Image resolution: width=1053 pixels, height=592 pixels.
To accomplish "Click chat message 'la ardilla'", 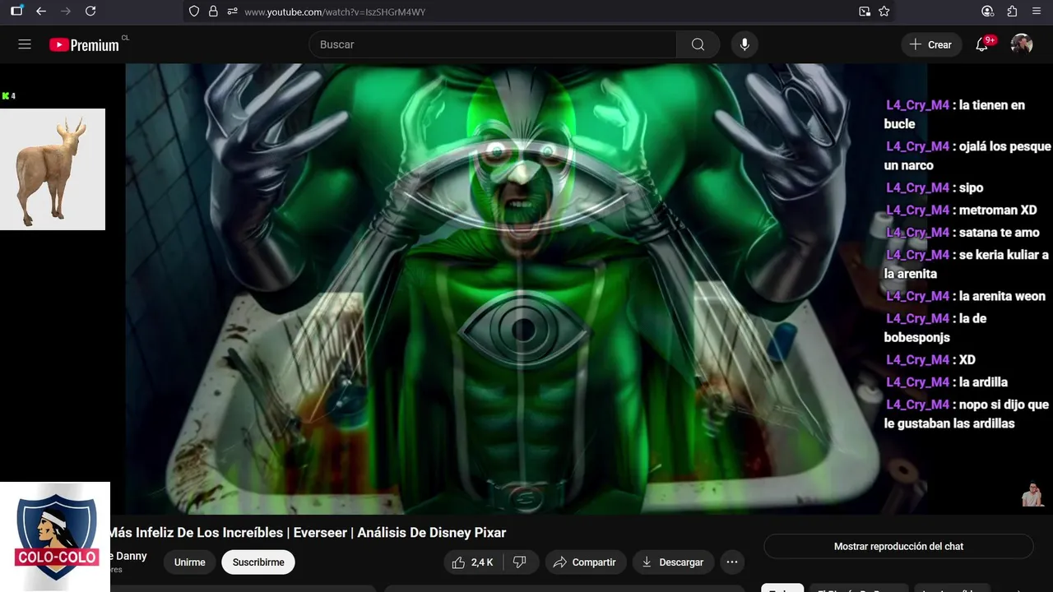I will pyautogui.click(x=946, y=382).
